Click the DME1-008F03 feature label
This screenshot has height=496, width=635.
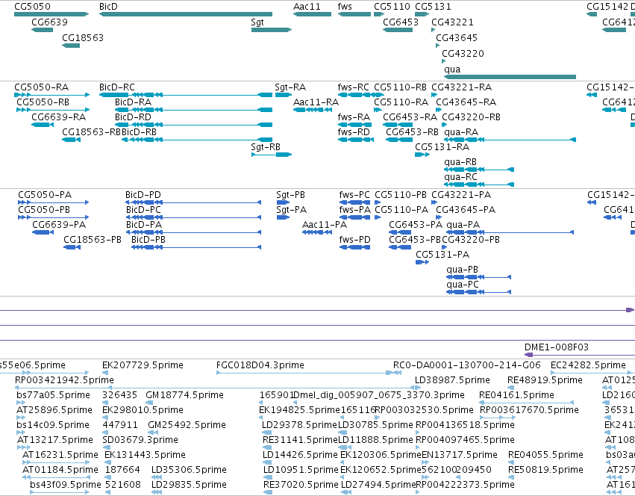[557, 347]
